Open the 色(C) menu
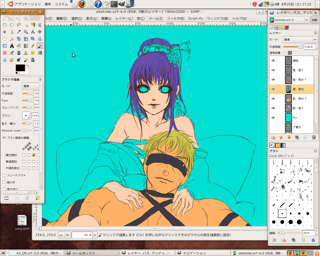320x256 pixels. coord(140,18)
